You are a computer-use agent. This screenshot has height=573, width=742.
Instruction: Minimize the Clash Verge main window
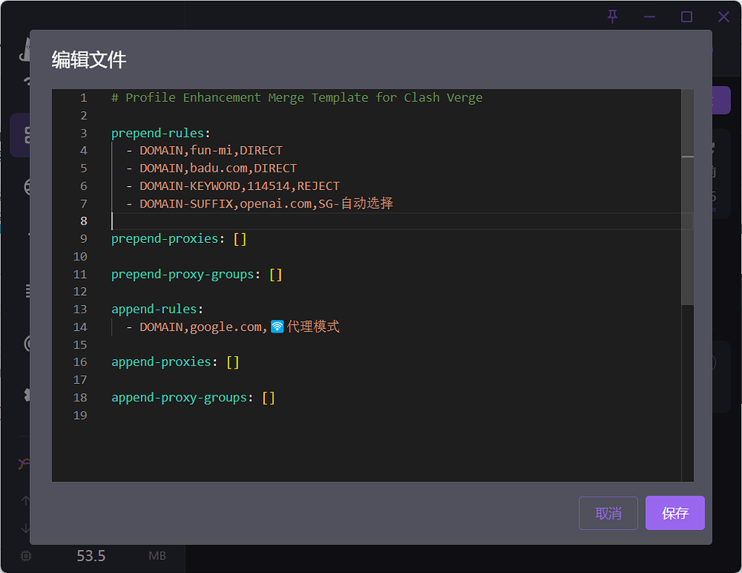[x=649, y=17]
